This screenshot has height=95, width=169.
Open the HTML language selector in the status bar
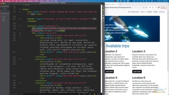click(90, 94)
